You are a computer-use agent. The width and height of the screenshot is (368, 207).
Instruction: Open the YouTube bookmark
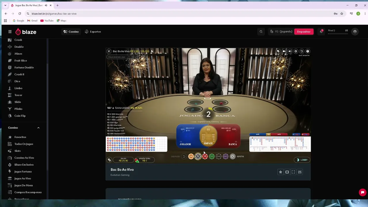[47, 21]
